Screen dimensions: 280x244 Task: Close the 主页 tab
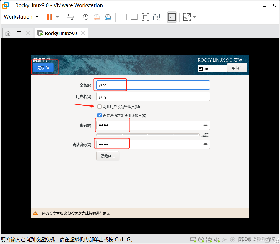(28, 33)
